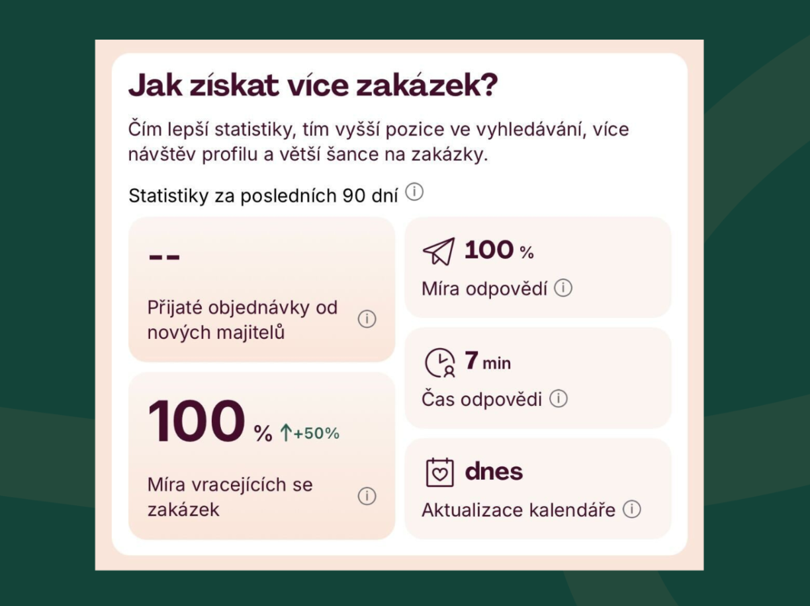The width and height of the screenshot is (810, 606).
Task: Click the green '+50%' increase indicator
Action: [x=310, y=434]
